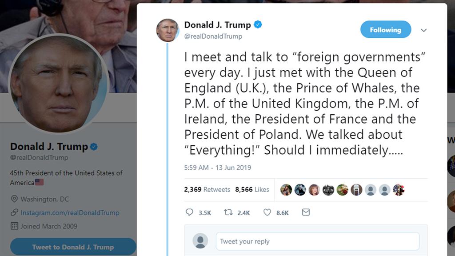The width and height of the screenshot is (455, 256).
Task: Click the envelope direct message icon
Action: (306, 212)
